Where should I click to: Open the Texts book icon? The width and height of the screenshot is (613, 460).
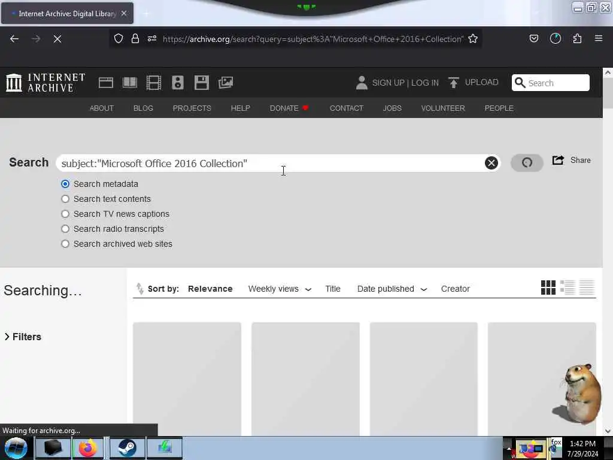click(130, 83)
